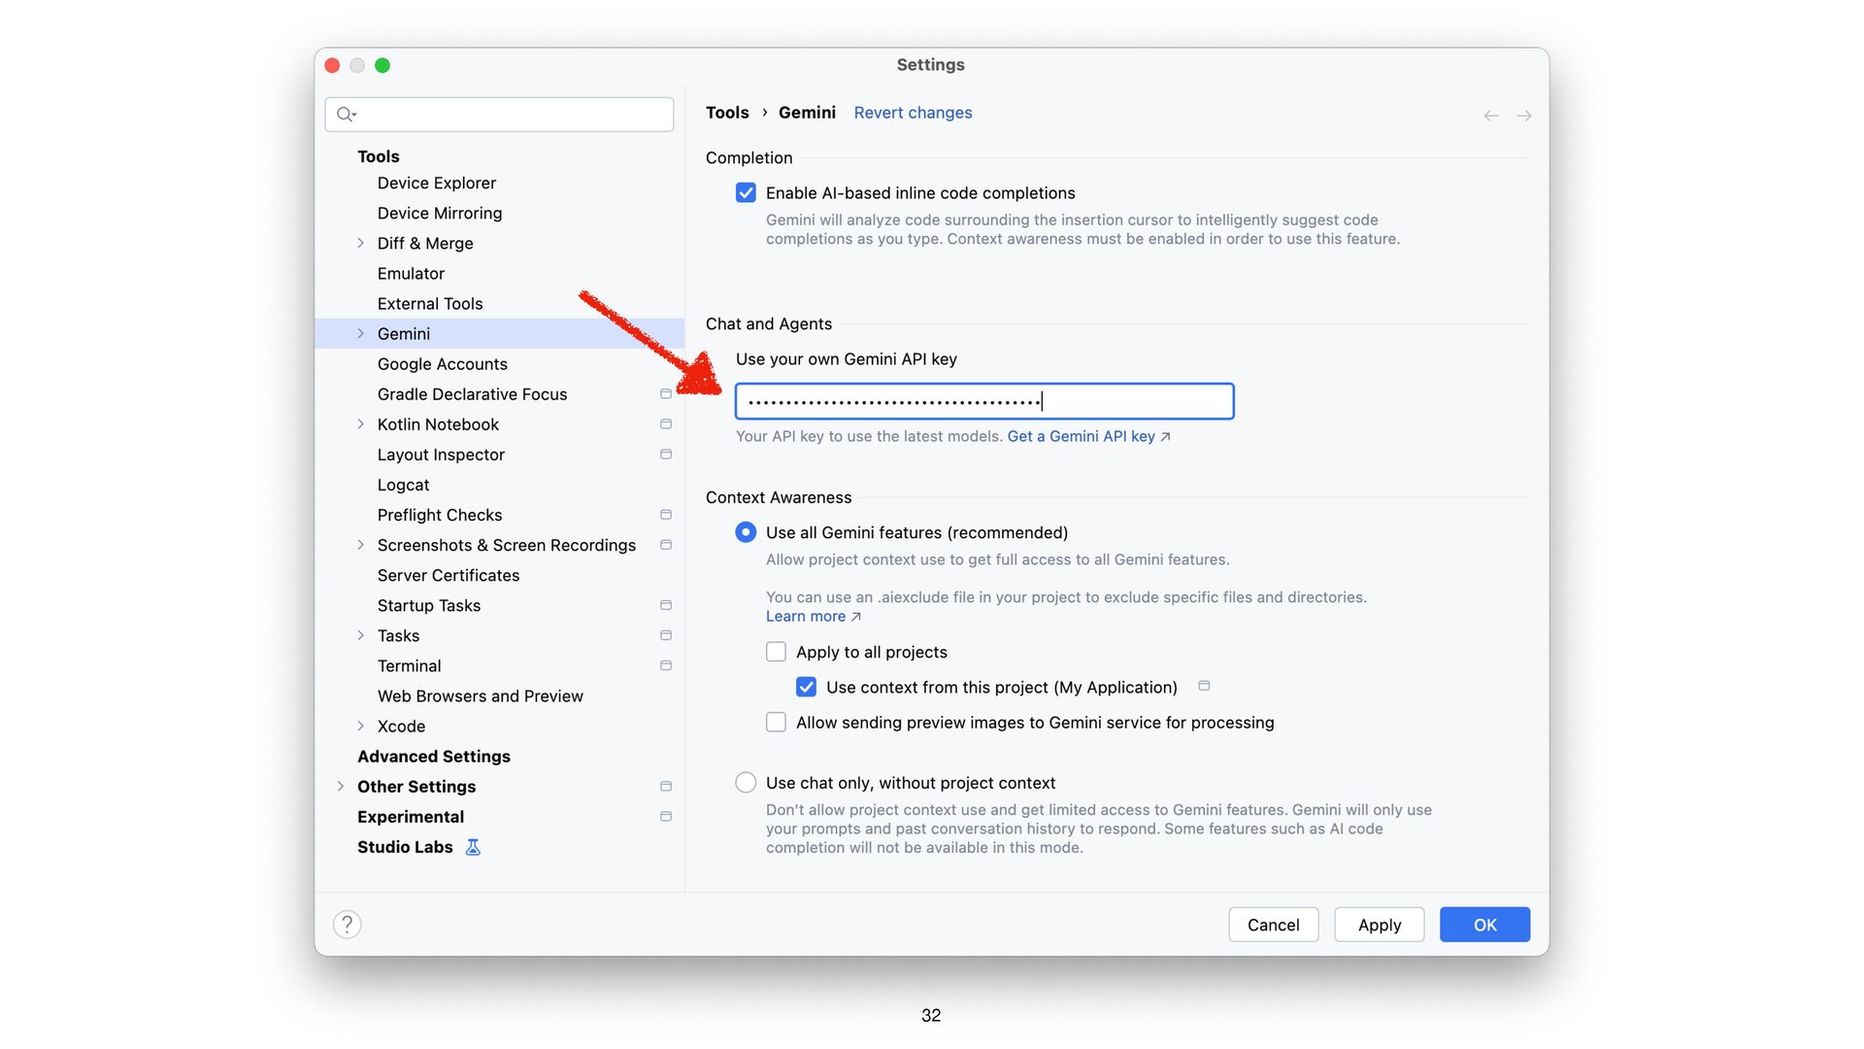Click project icon next to Use context option
Viewport: 1864px width, 1049px height.
click(x=1204, y=686)
